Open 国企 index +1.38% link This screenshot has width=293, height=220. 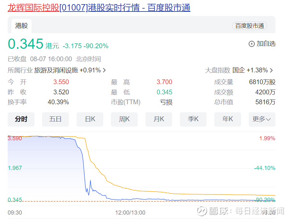(250, 70)
